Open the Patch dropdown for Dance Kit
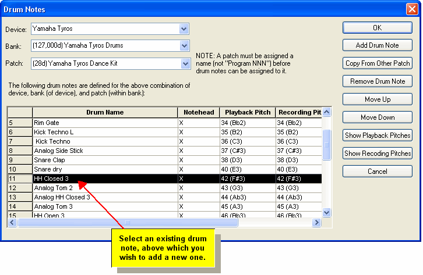Image resolution: width=423 pixels, height=275 pixels. pos(184,63)
